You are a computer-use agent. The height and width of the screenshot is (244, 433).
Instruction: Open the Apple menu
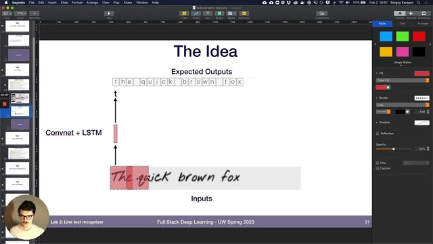(6, 3)
